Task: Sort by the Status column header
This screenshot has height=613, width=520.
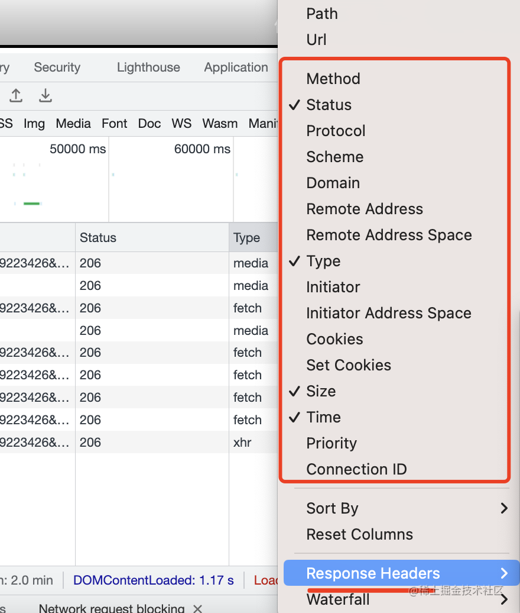Action: click(x=98, y=238)
